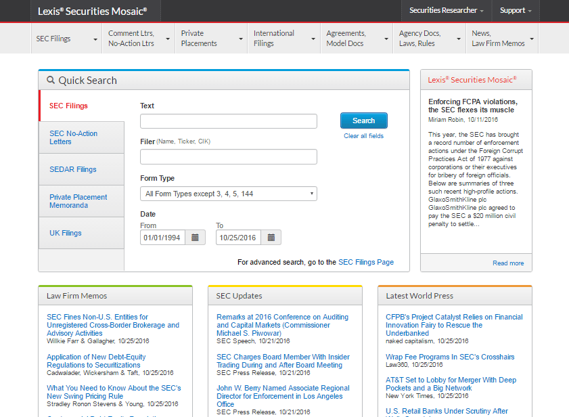Click the Miriam Robin, 10/11/2016 byline

pos(463,120)
